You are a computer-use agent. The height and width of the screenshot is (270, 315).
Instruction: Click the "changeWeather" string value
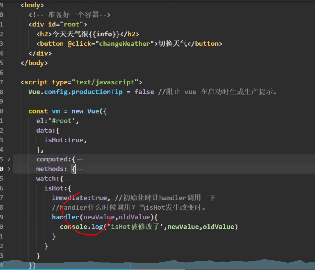click(124, 44)
